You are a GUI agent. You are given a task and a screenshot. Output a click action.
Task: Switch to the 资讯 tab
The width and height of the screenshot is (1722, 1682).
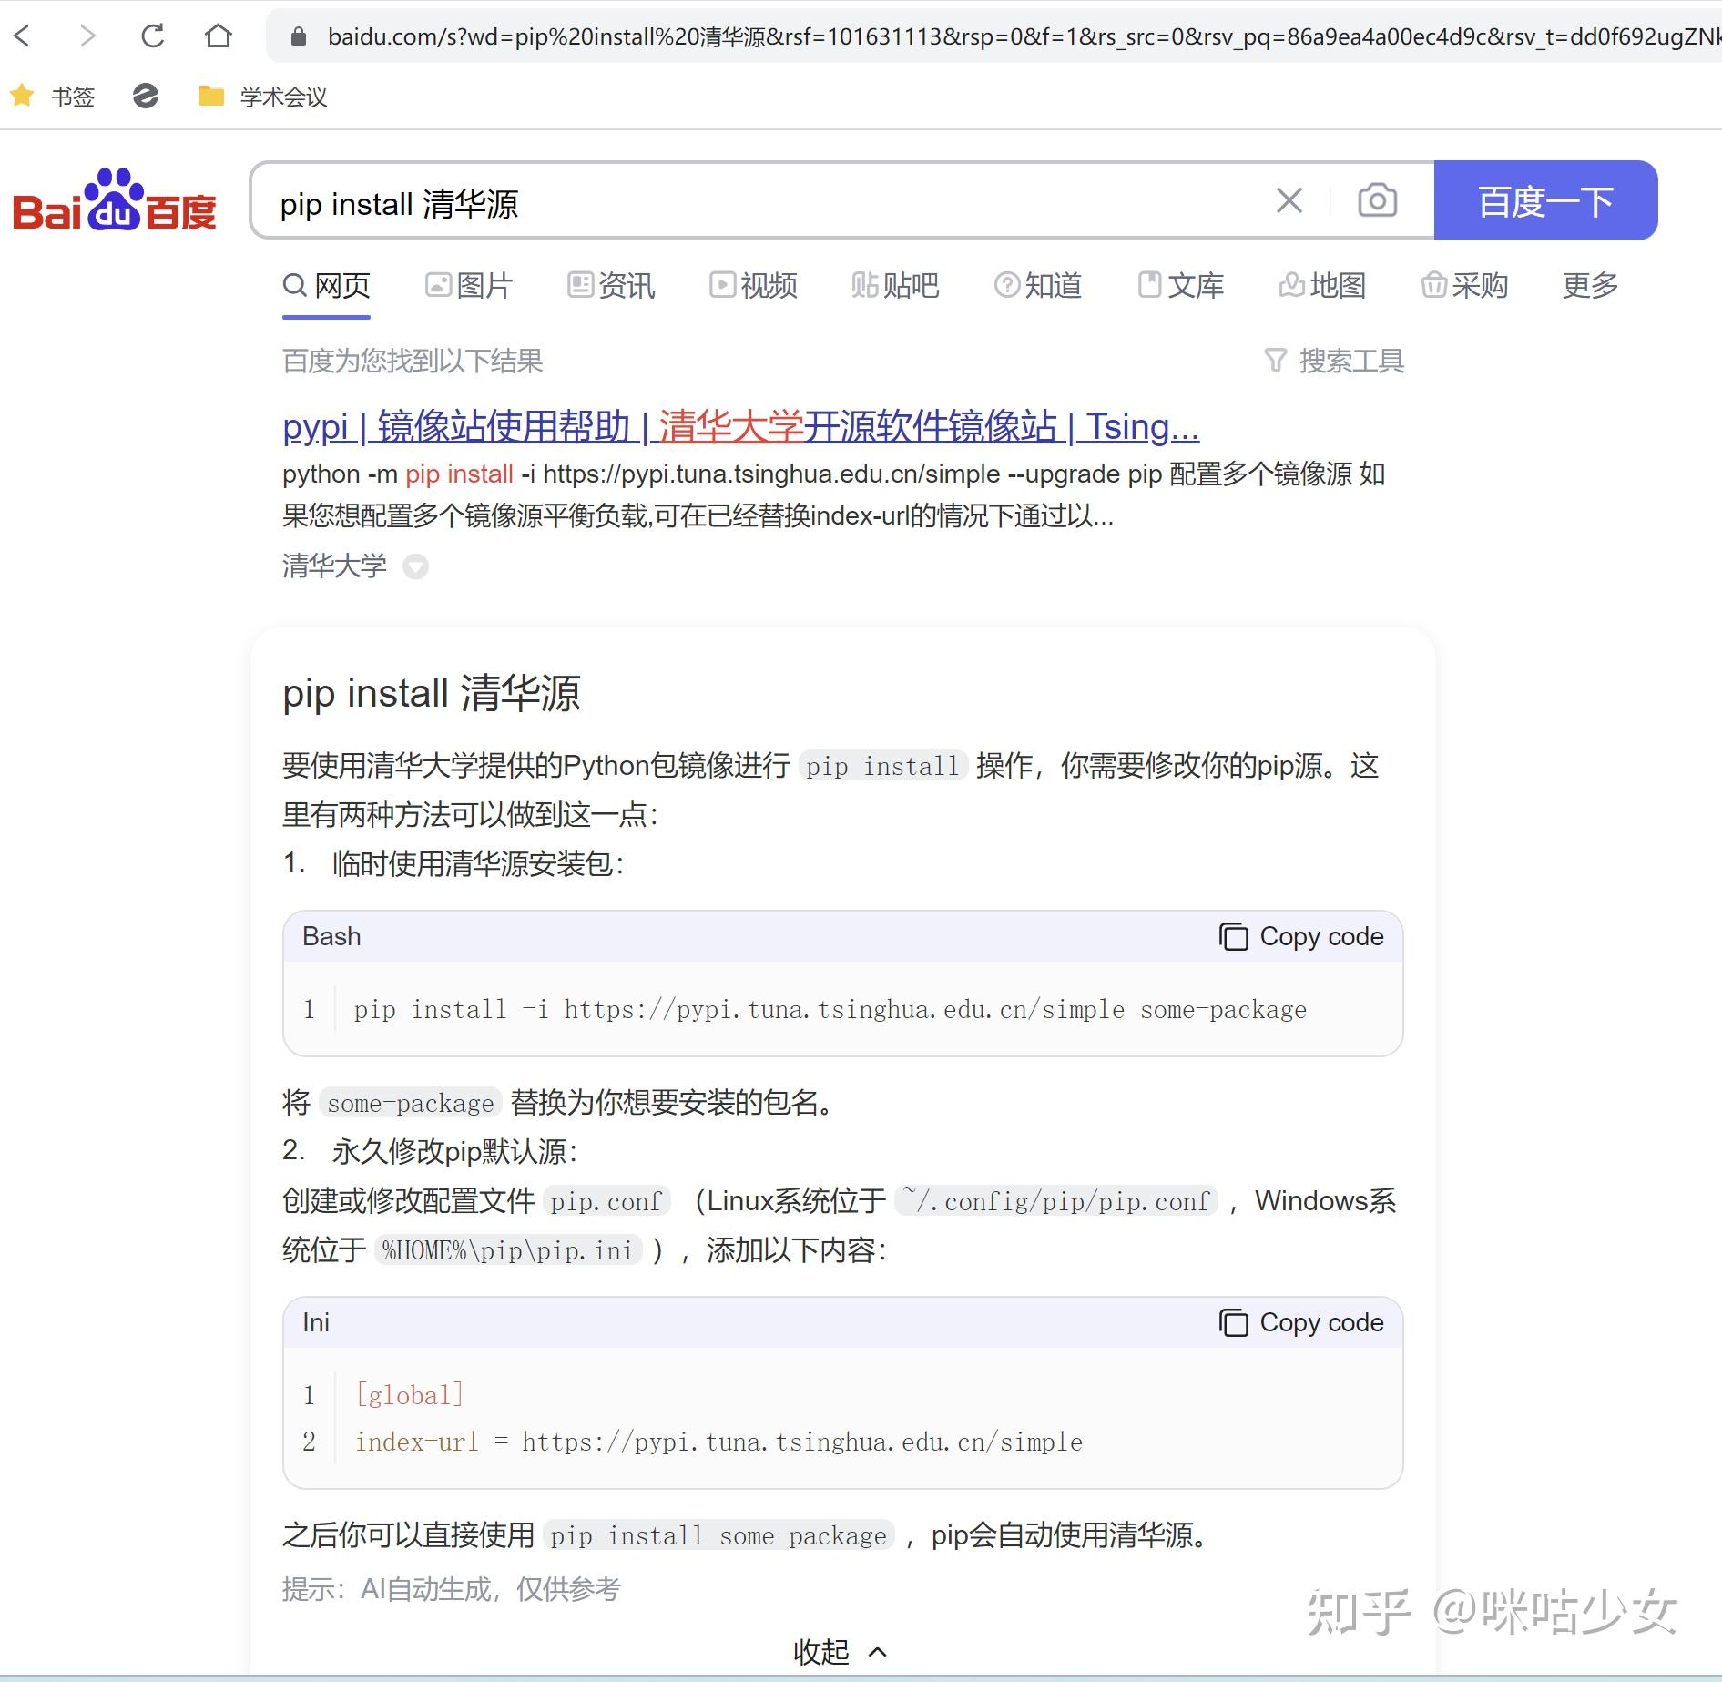point(611,286)
